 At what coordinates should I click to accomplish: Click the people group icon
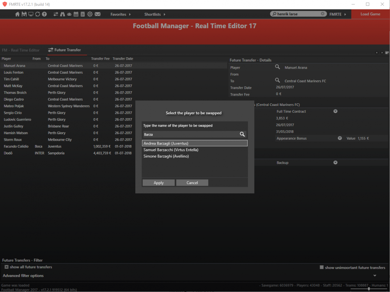point(69,14)
